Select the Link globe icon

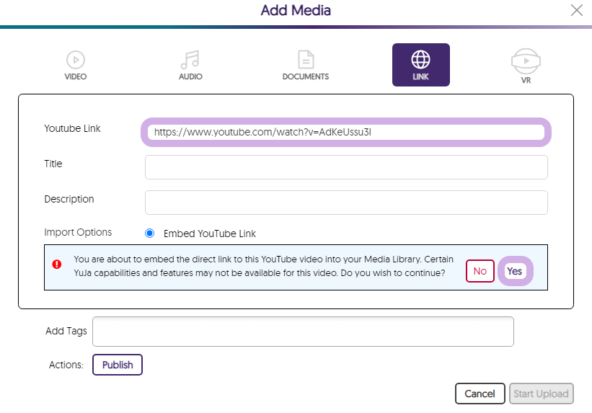coord(420,59)
